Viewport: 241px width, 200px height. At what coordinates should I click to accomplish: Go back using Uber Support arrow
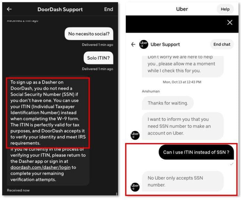[133, 44]
